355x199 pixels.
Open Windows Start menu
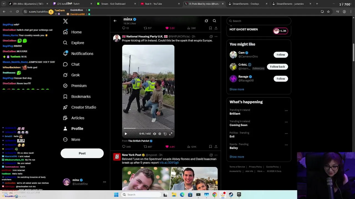pos(116,195)
